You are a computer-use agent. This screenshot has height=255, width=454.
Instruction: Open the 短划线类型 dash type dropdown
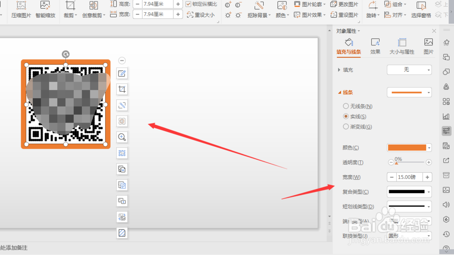click(x=409, y=206)
